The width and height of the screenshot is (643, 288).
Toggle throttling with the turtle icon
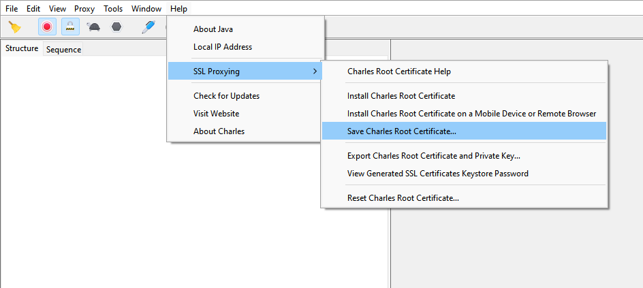click(x=94, y=27)
